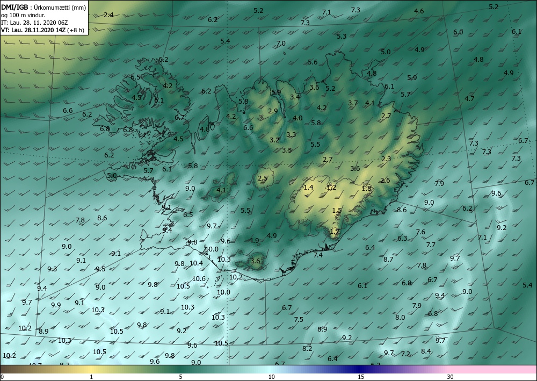
Task: Click the '30' label on the color scale
Action: pyautogui.click(x=451, y=377)
